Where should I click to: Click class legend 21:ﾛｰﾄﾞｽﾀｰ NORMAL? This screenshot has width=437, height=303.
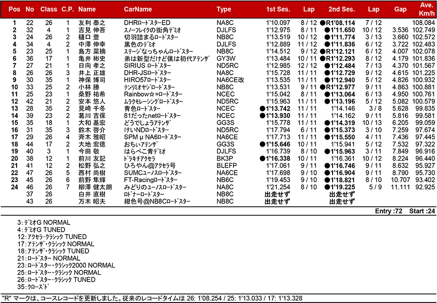point(49,258)
